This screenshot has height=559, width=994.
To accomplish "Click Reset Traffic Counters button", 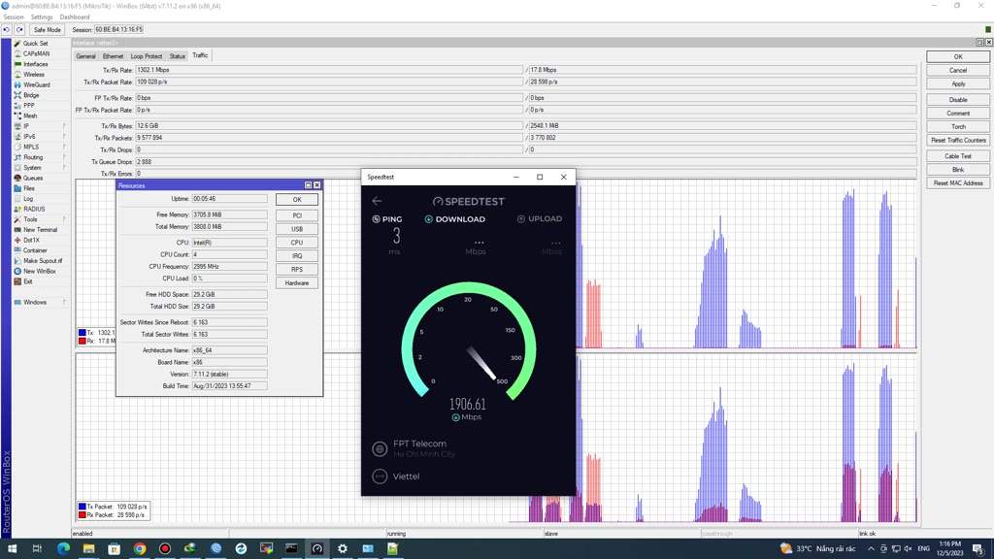I will pos(957,140).
